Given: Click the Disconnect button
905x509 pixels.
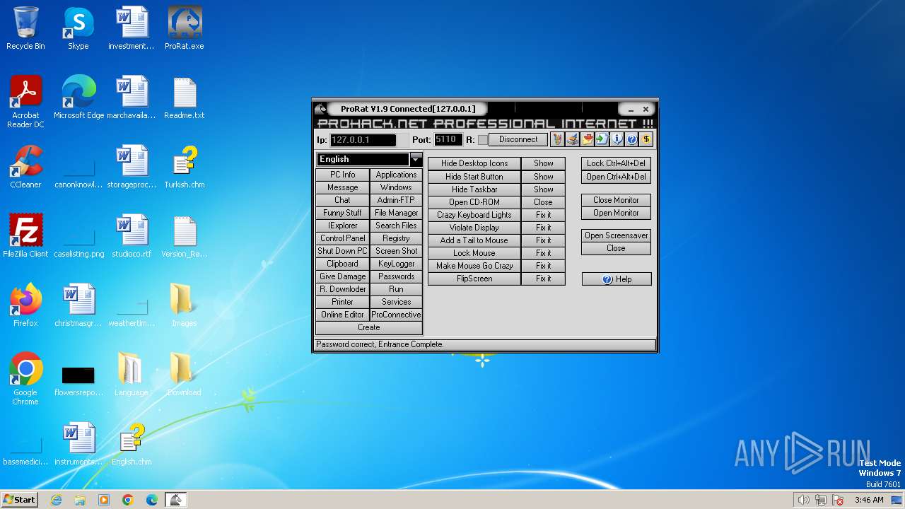Looking at the screenshot, I should pyautogui.click(x=518, y=140).
